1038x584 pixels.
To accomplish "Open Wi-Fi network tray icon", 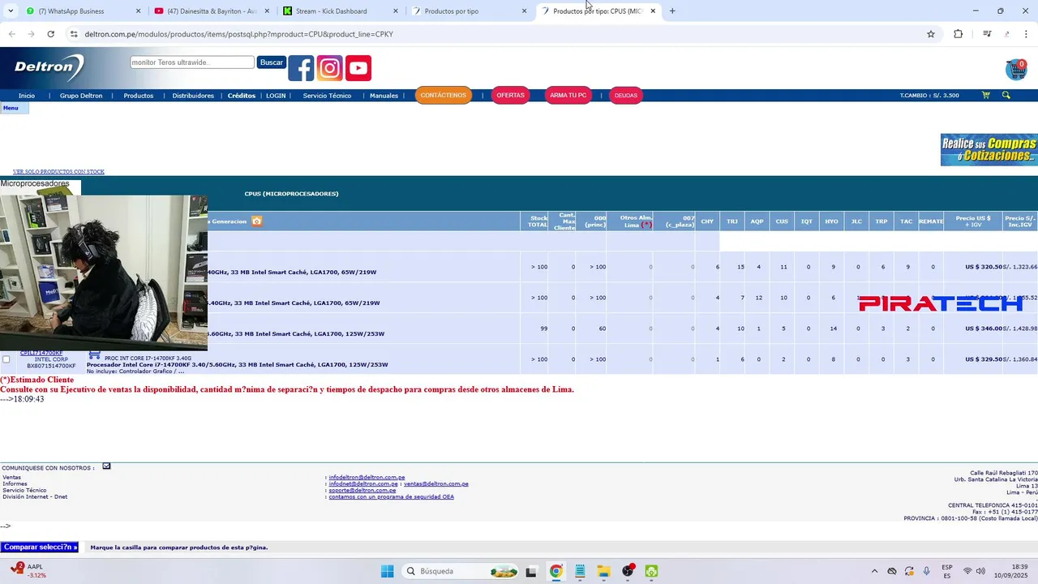I will [967, 571].
